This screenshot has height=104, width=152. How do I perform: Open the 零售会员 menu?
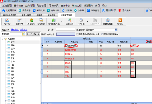(54, 5)
